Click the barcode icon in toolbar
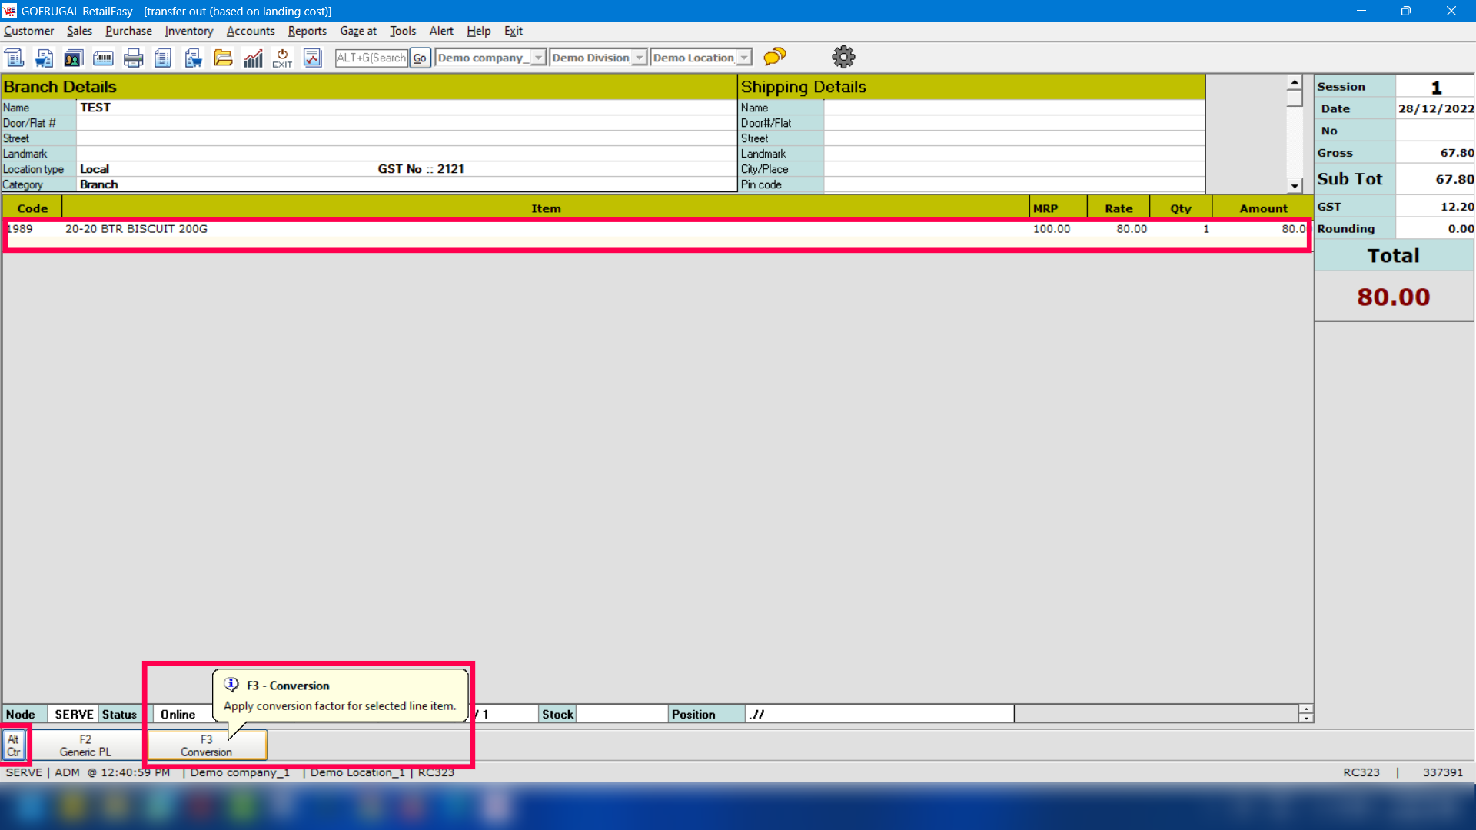The width and height of the screenshot is (1476, 830). pos(103,58)
